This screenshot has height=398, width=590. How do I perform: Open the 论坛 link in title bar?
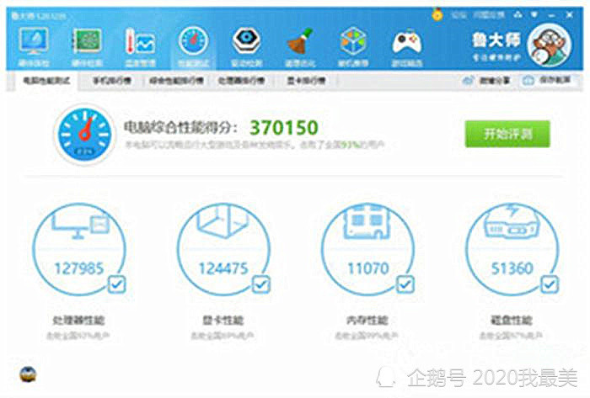tap(459, 15)
